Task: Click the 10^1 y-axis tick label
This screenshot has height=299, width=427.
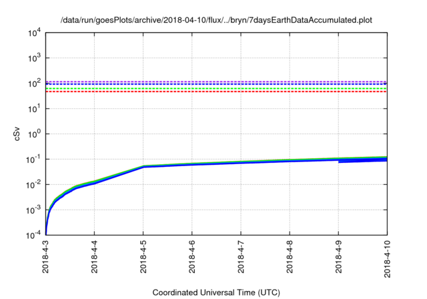Action: 34,109
